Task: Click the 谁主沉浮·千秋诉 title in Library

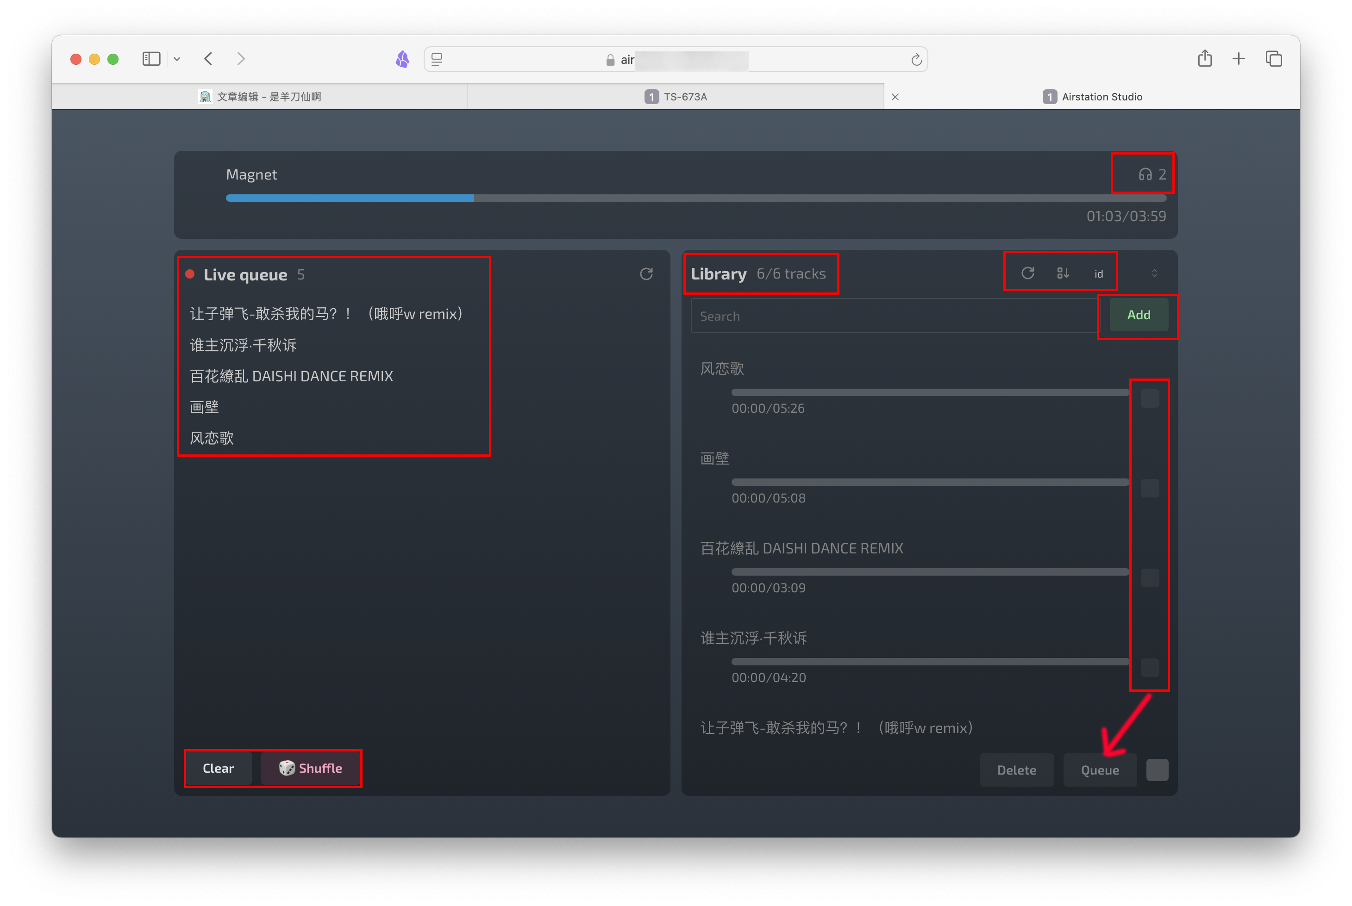Action: (754, 638)
